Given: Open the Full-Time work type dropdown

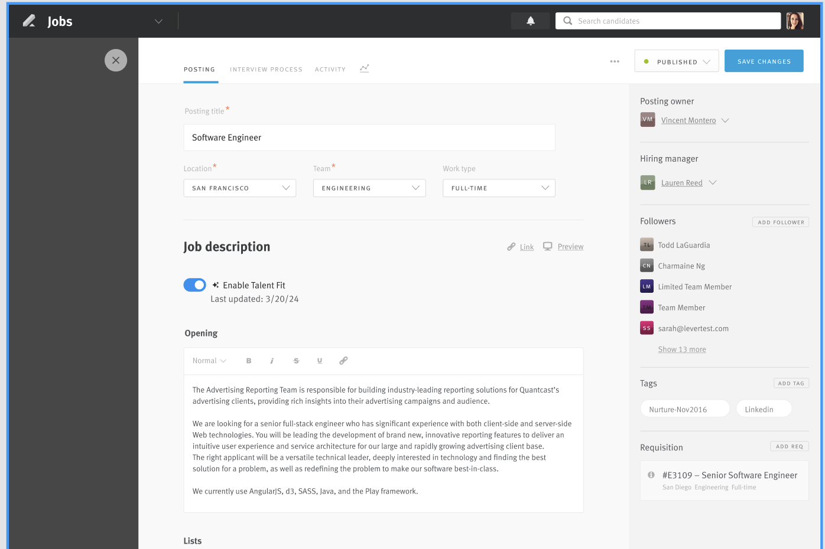Looking at the screenshot, I should [499, 188].
